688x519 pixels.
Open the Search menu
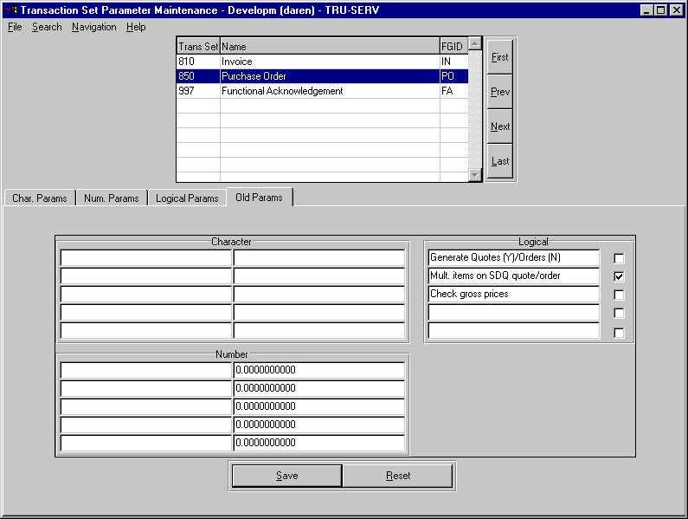pyautogui.click(x=47, y=27)
